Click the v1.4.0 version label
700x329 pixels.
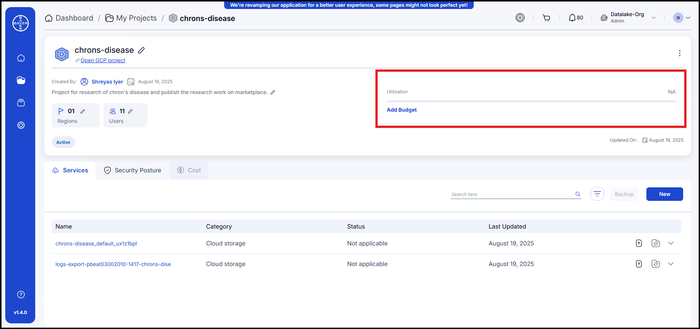[x=20, y=312]
